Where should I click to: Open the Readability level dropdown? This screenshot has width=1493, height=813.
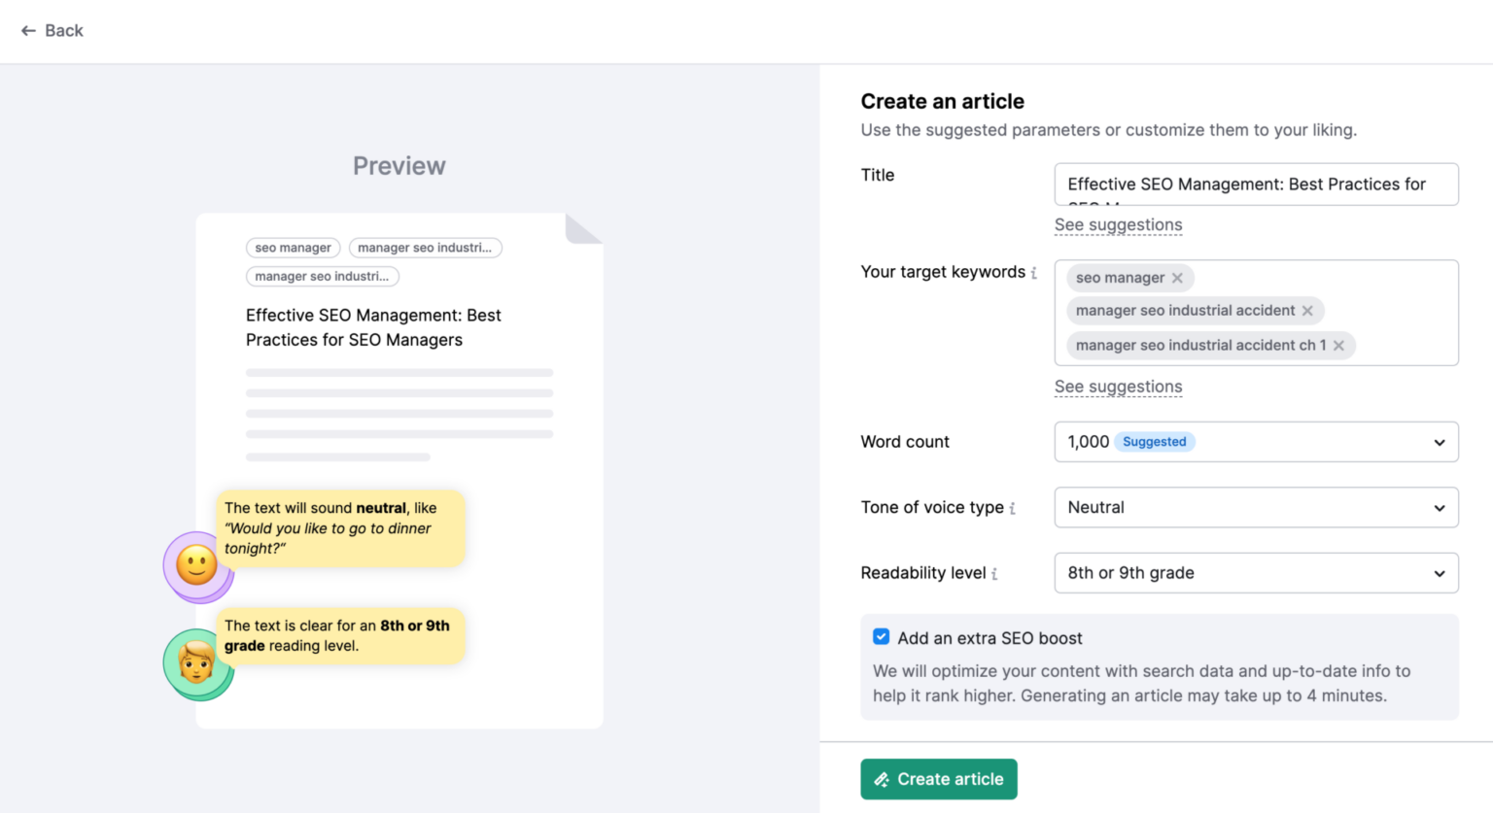[1256, 573]
